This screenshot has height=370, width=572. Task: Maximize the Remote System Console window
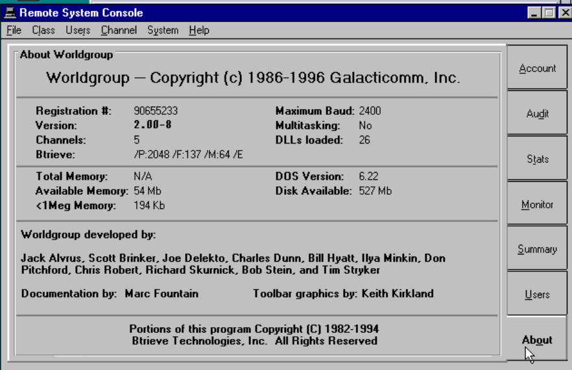pos(549,13)
